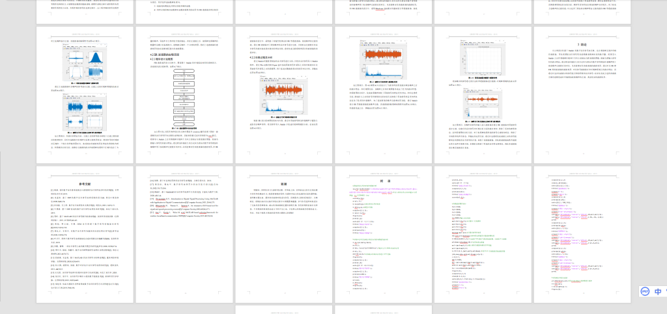The height and width of the screenshot is (314, 667).
Task: Click the blue circular input method icon
Action: coord(644,291)
